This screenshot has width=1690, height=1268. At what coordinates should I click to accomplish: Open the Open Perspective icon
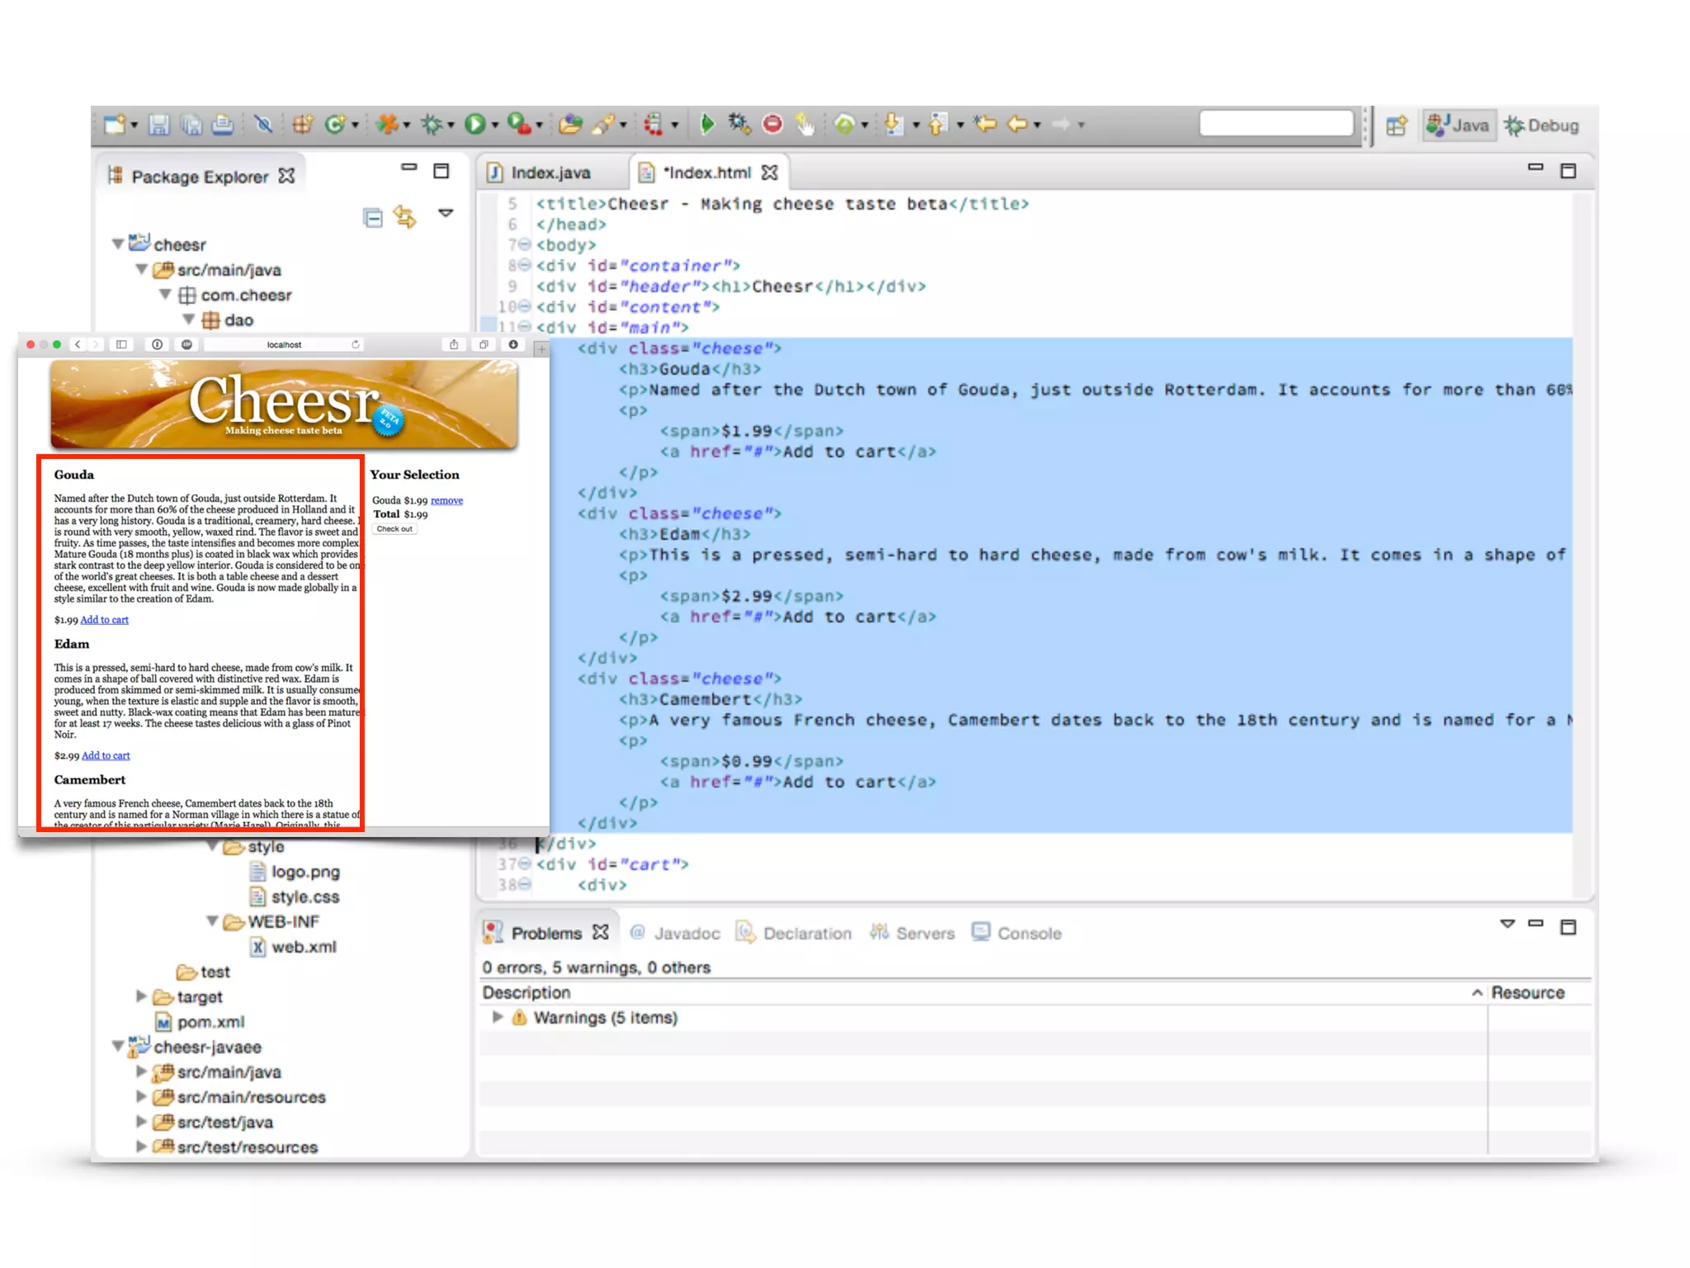pos(1396,125)
